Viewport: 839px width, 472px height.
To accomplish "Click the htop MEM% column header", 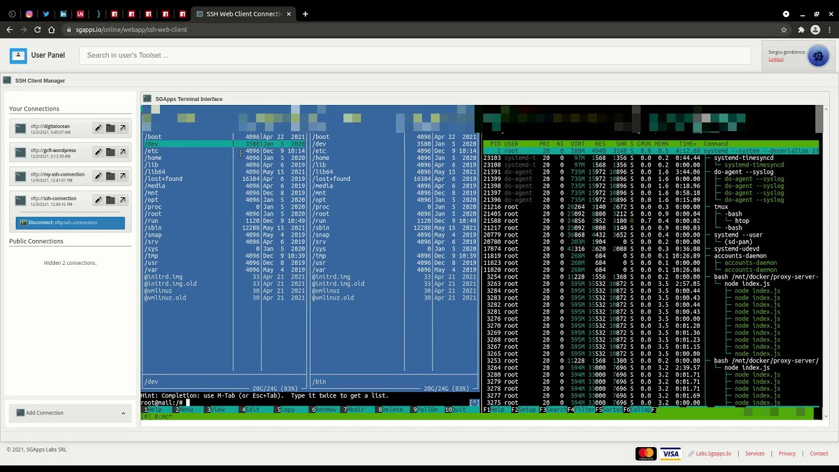I will click(661, 144).
